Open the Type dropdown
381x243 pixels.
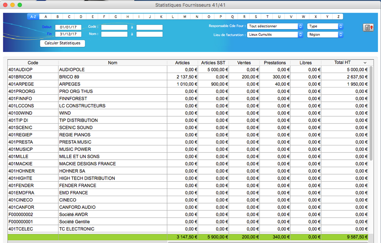(325, 26)
